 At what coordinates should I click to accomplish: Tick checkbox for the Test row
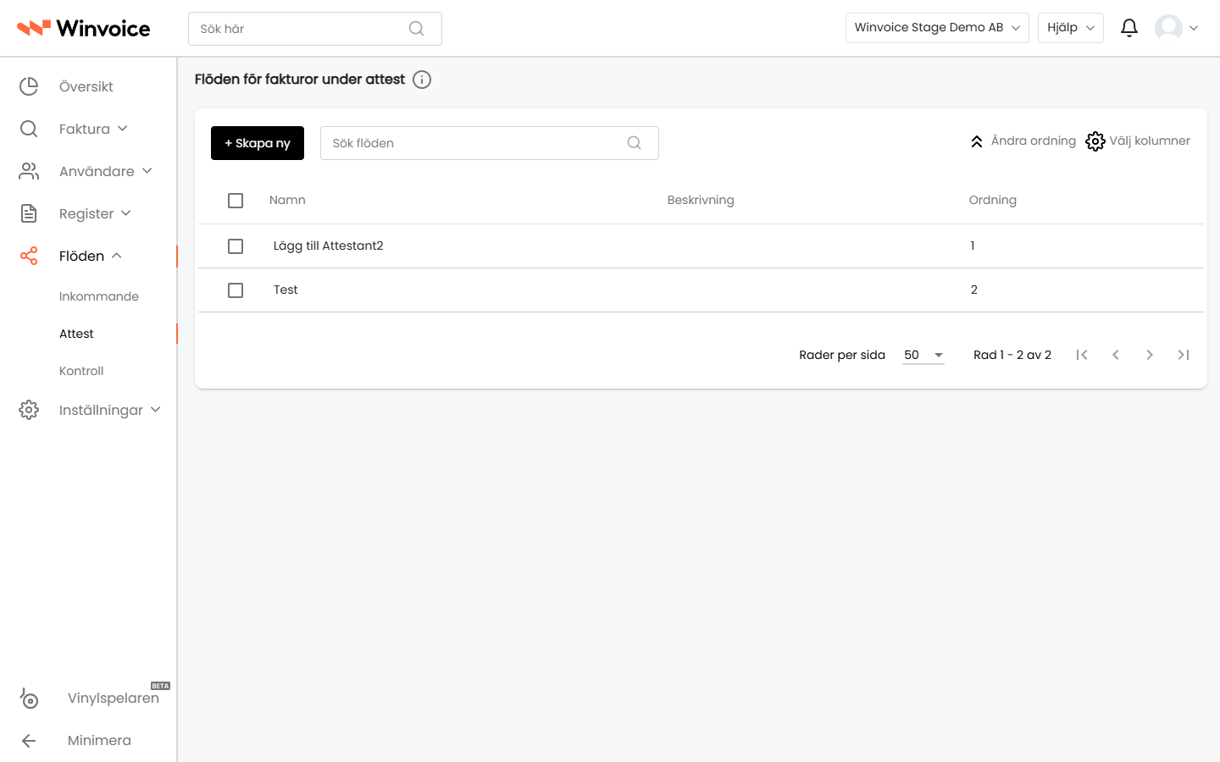point(236,290)
